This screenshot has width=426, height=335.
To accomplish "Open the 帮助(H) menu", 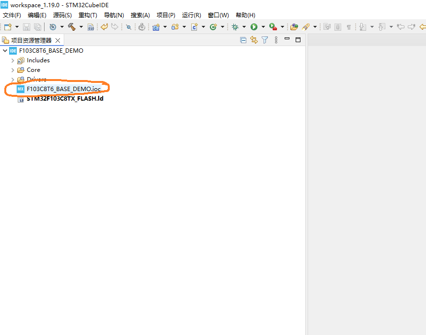I will pos(245,15).
